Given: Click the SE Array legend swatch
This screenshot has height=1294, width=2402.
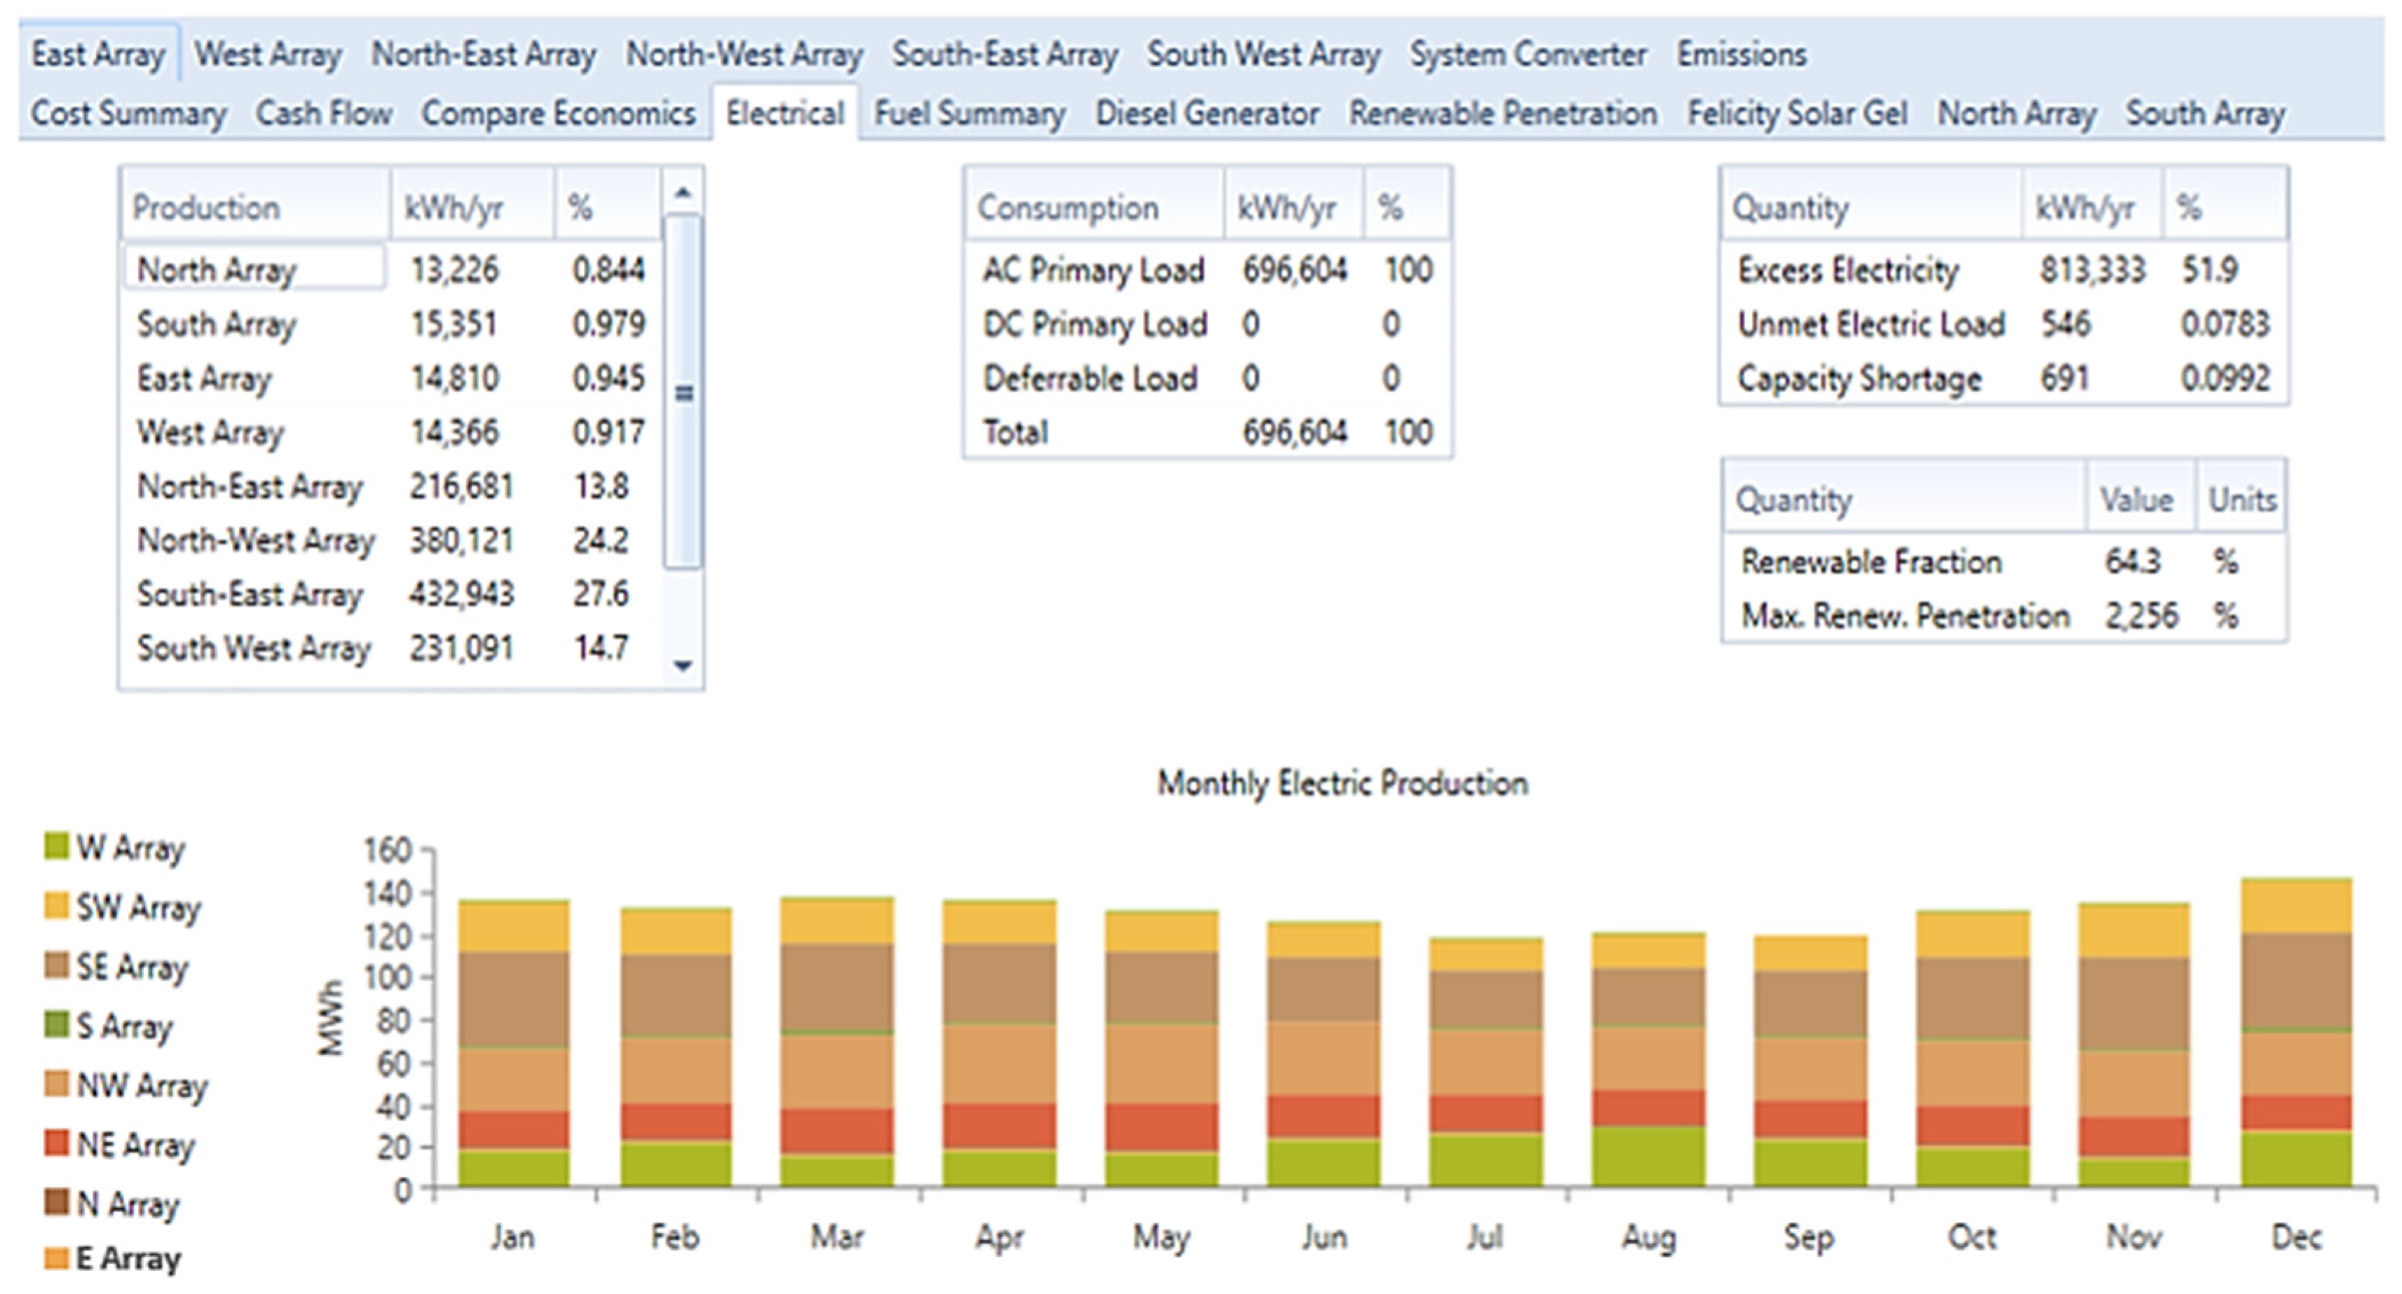Looking at the screenshot, I should coord(56,965).
